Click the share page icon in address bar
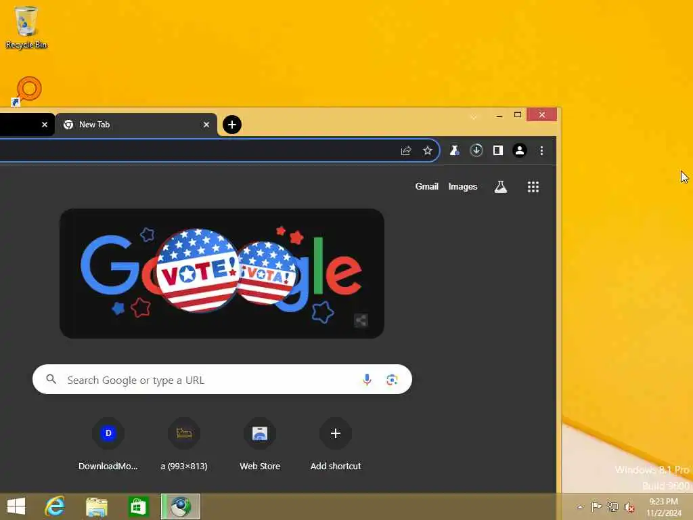This screenshot has height=520, width=693. (406, 151)
